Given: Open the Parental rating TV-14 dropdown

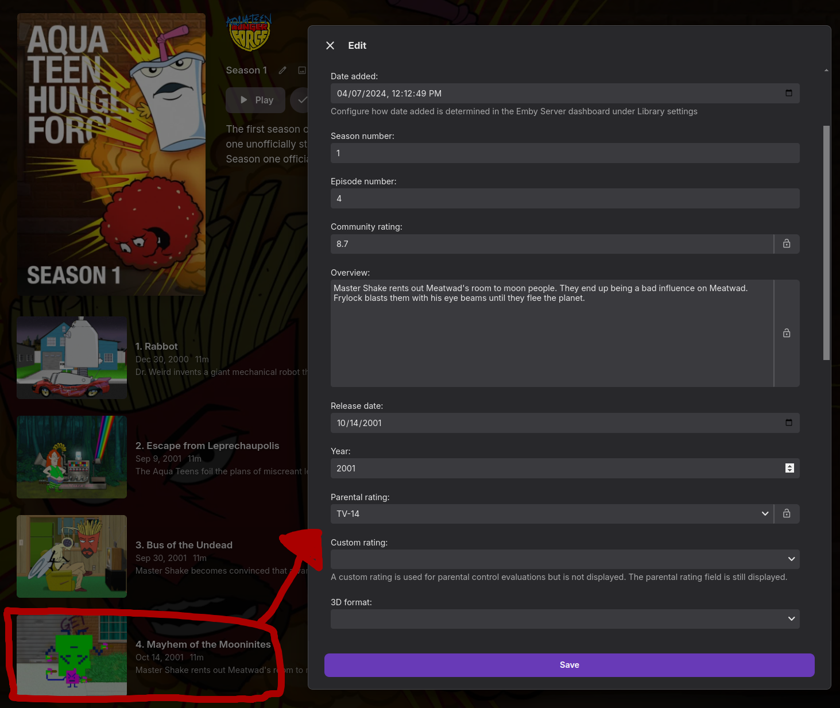Looking at the screenshot, I should (x=552, y=514).
